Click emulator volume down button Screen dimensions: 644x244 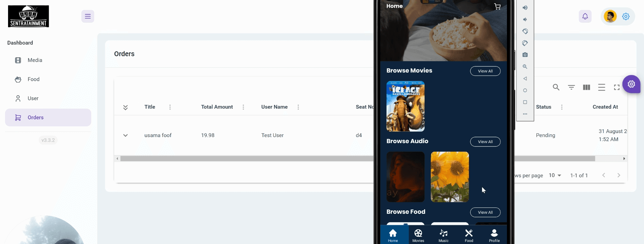[525, 19]
